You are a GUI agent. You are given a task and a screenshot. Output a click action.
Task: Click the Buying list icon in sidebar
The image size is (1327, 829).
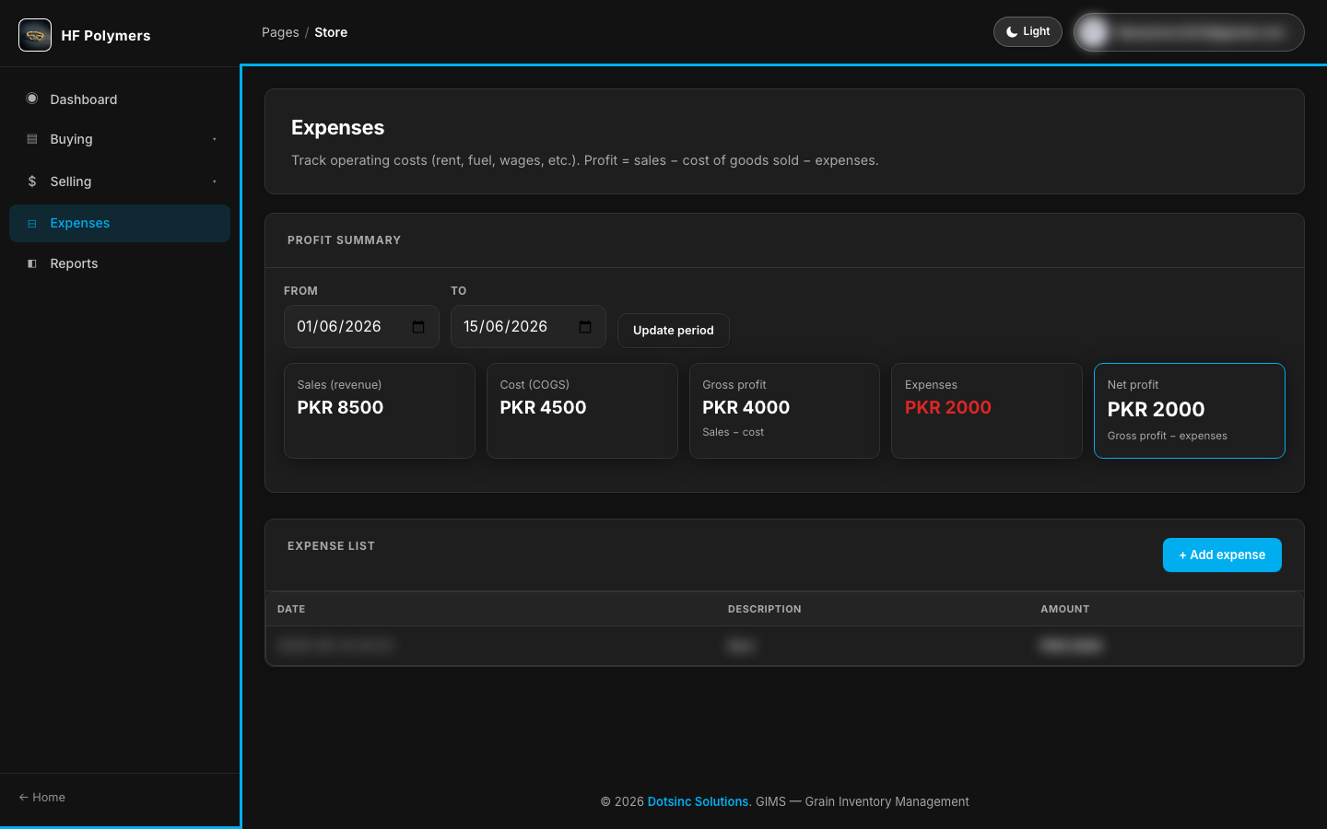[32, 139]
